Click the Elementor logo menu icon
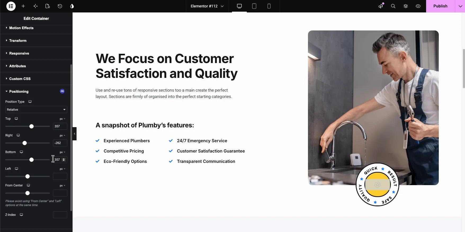 coord(11,6)
